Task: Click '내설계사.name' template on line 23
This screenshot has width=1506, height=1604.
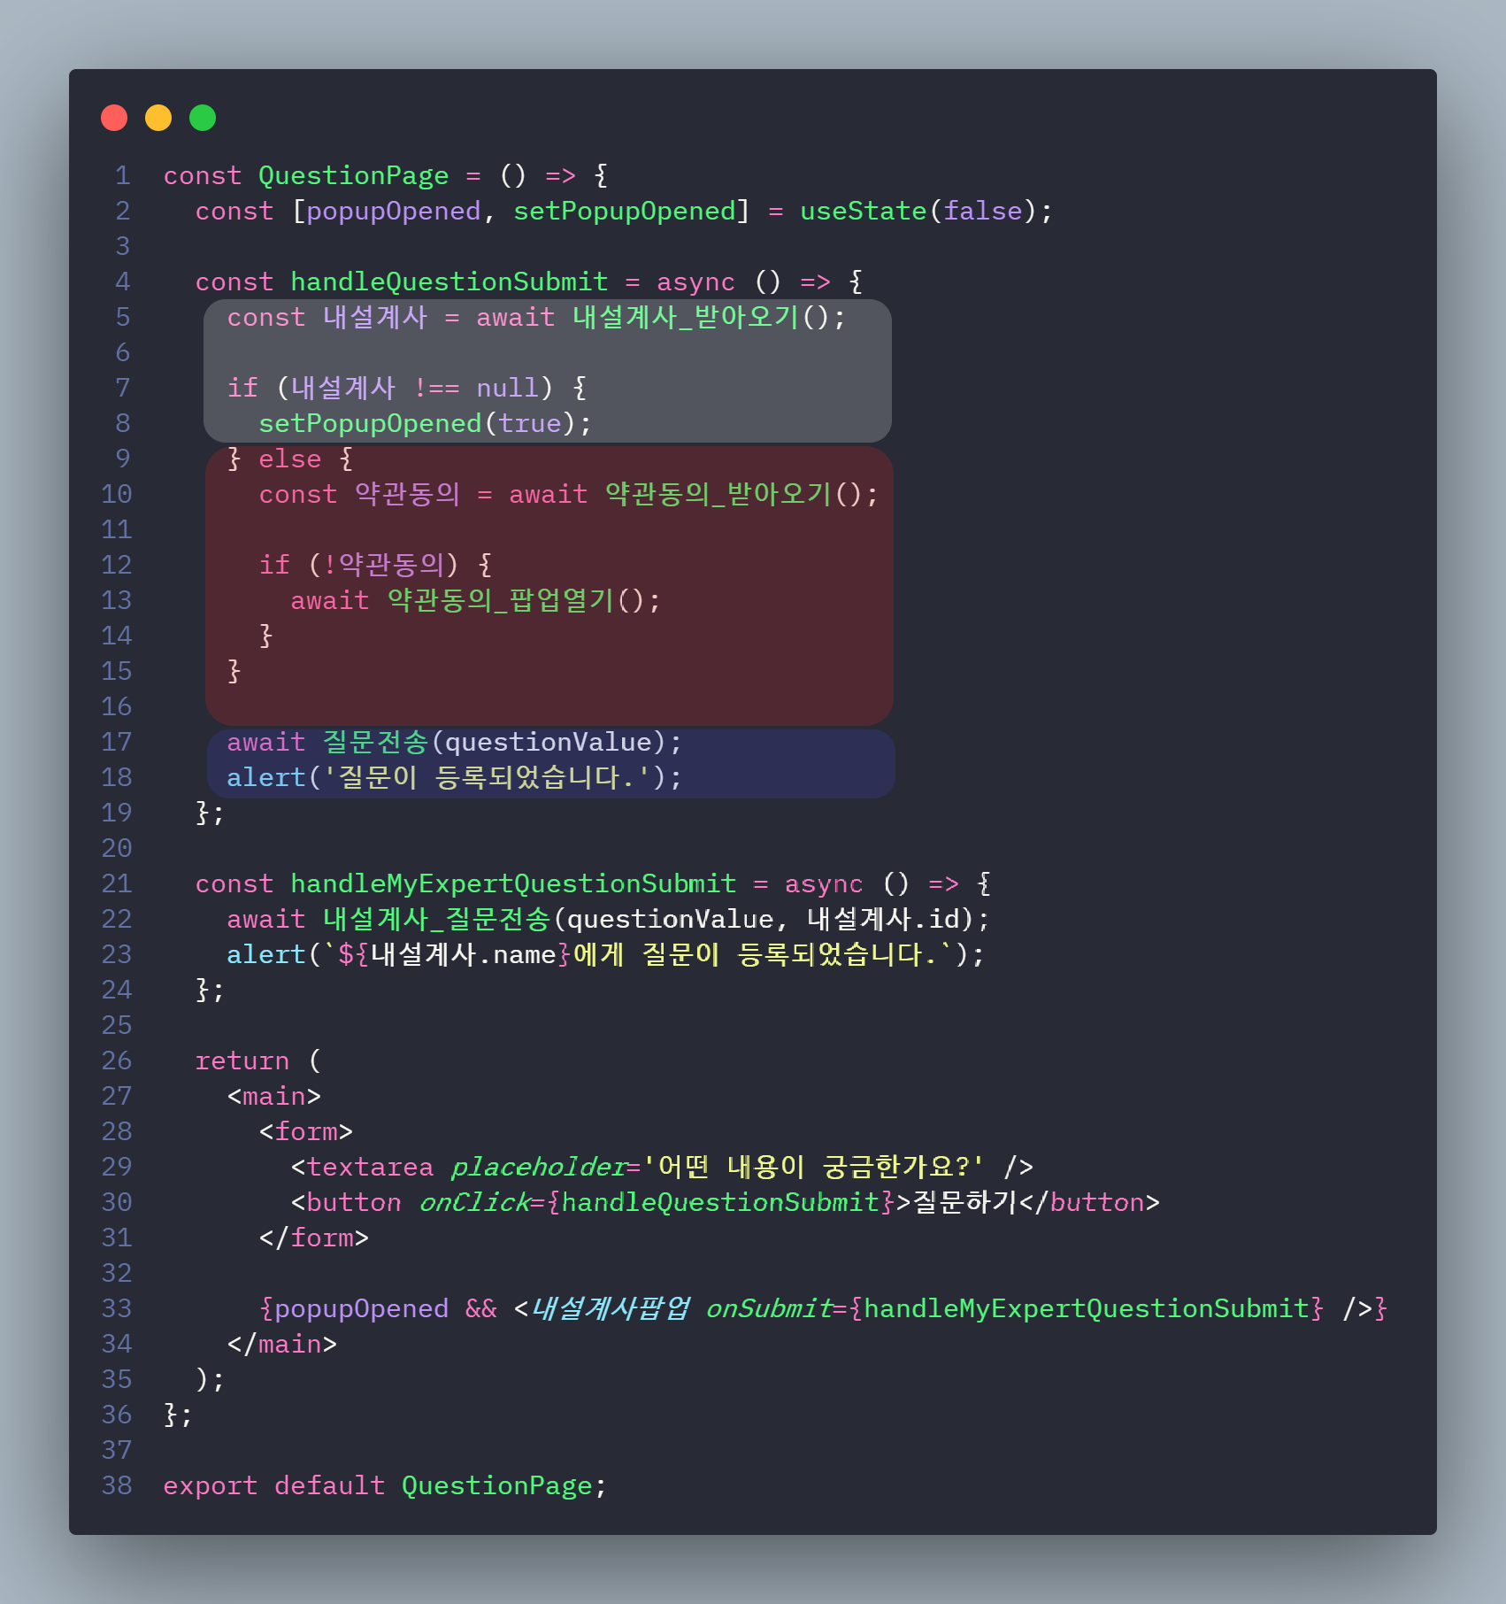Action: click(x=463, y=954)
